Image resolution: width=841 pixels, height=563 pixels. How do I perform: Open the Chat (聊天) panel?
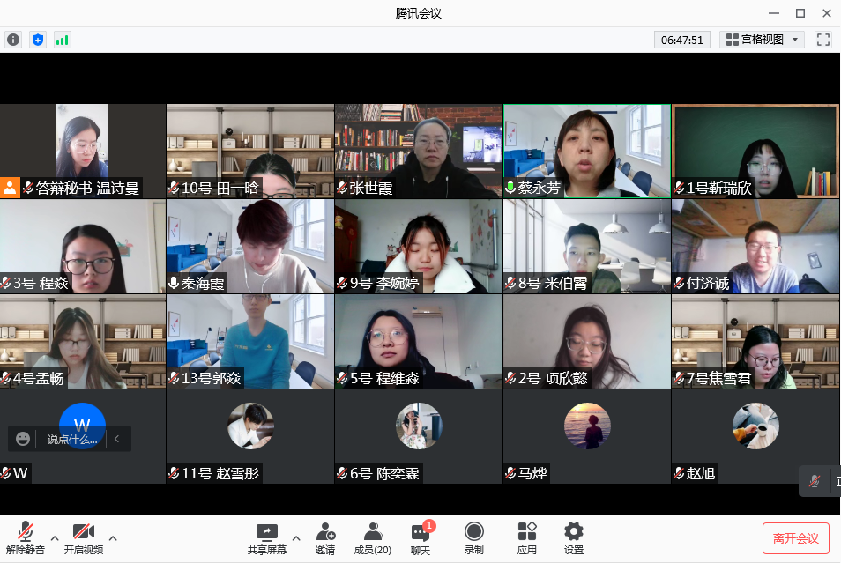tap(420, 537)
